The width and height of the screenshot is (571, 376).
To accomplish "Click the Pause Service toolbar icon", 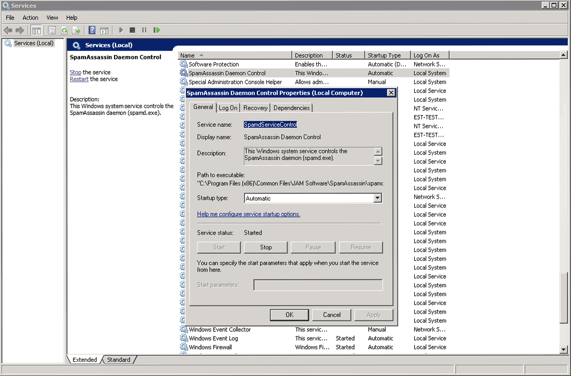I will [144, 31].
